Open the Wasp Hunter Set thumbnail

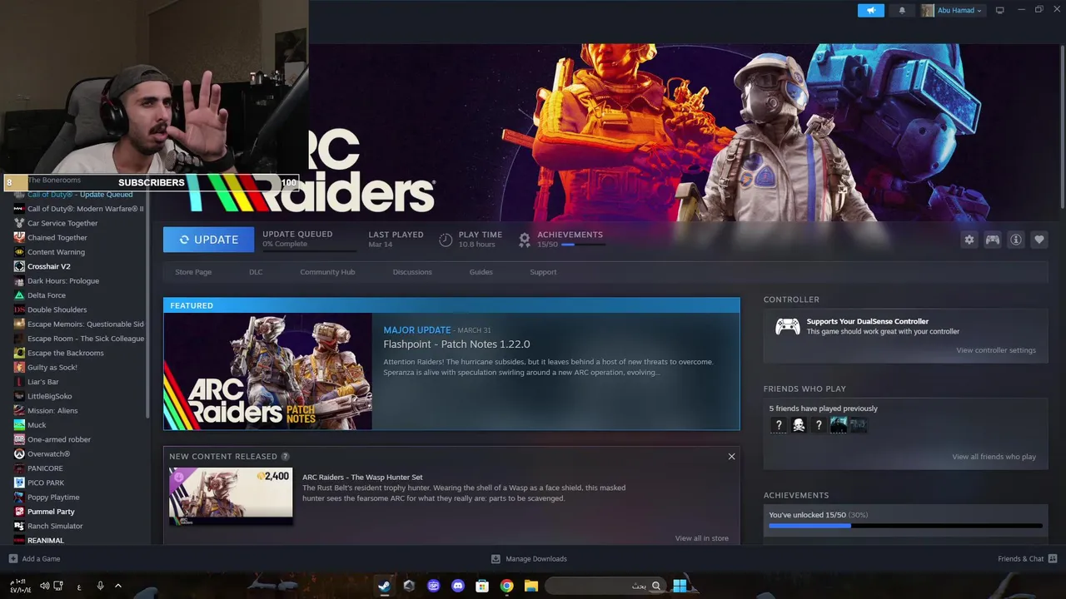point(231,496)
